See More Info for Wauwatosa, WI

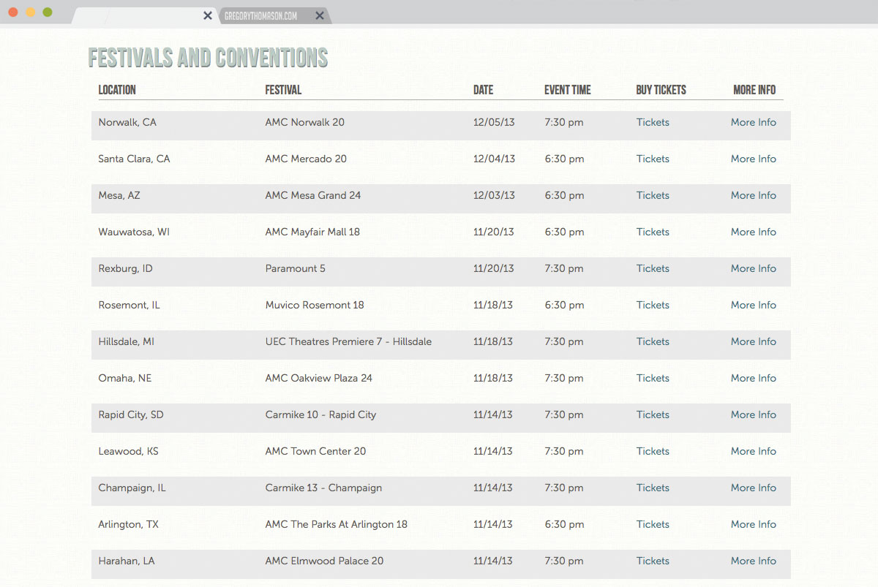click(754, 232)
